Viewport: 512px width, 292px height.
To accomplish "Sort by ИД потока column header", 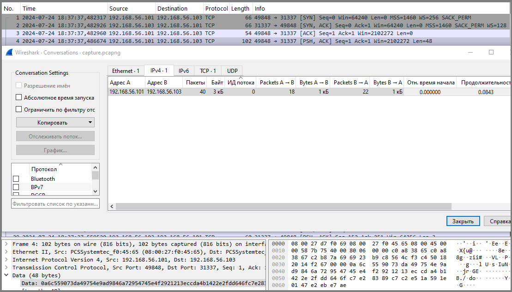I will [241, 83].
